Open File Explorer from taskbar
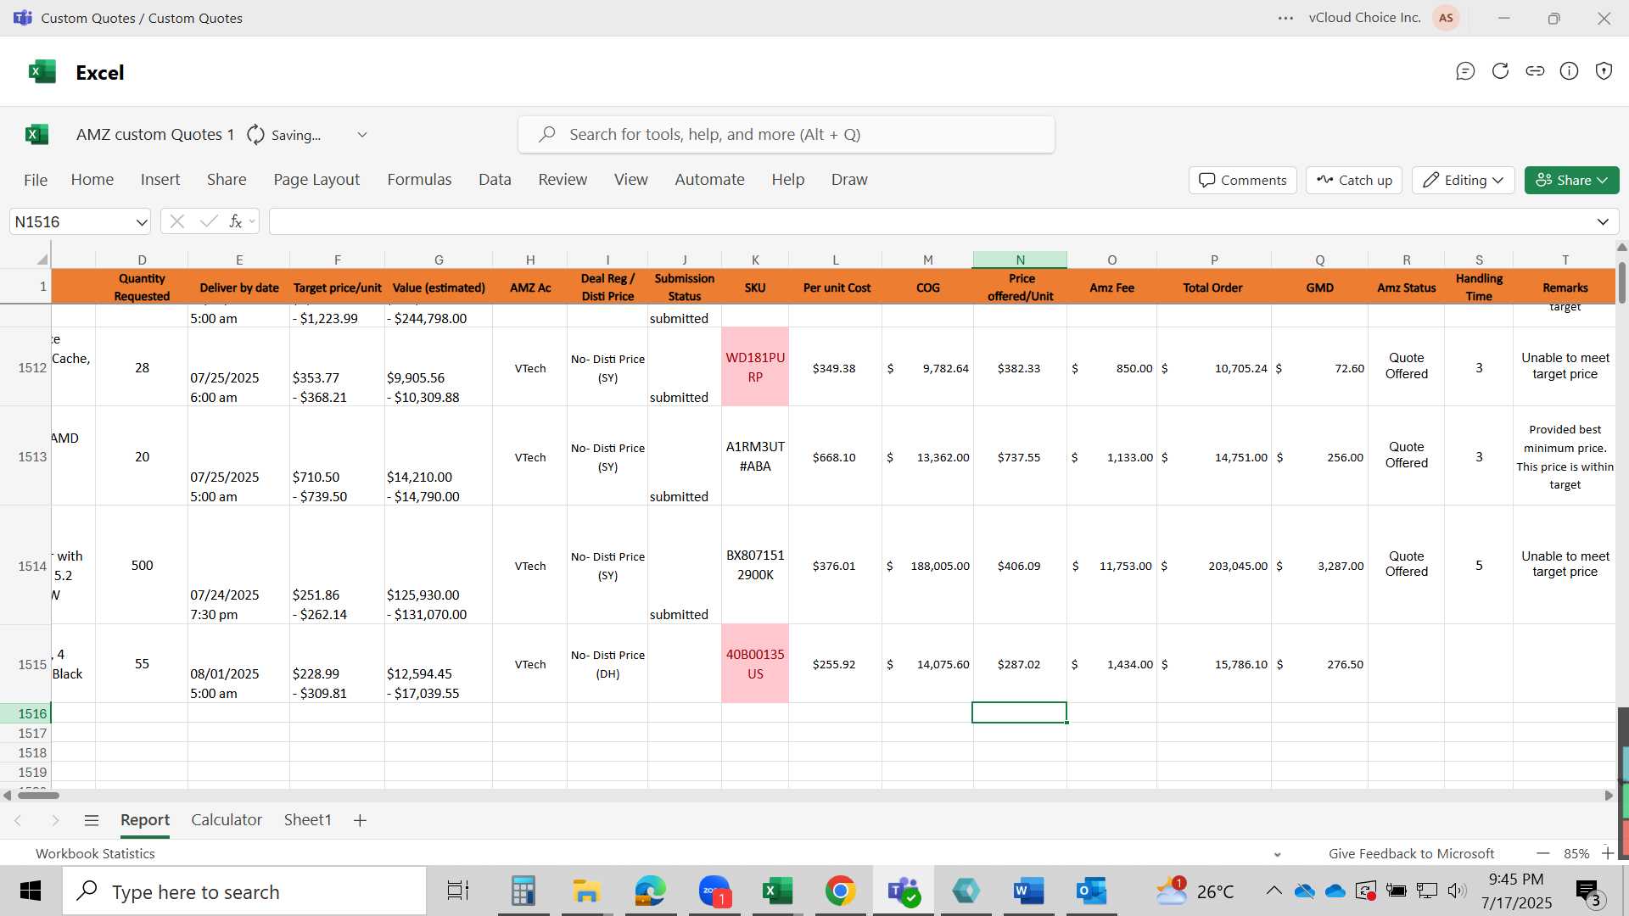Image resolution: width=1629 pixels, height=916 pixels. [586, 891]
